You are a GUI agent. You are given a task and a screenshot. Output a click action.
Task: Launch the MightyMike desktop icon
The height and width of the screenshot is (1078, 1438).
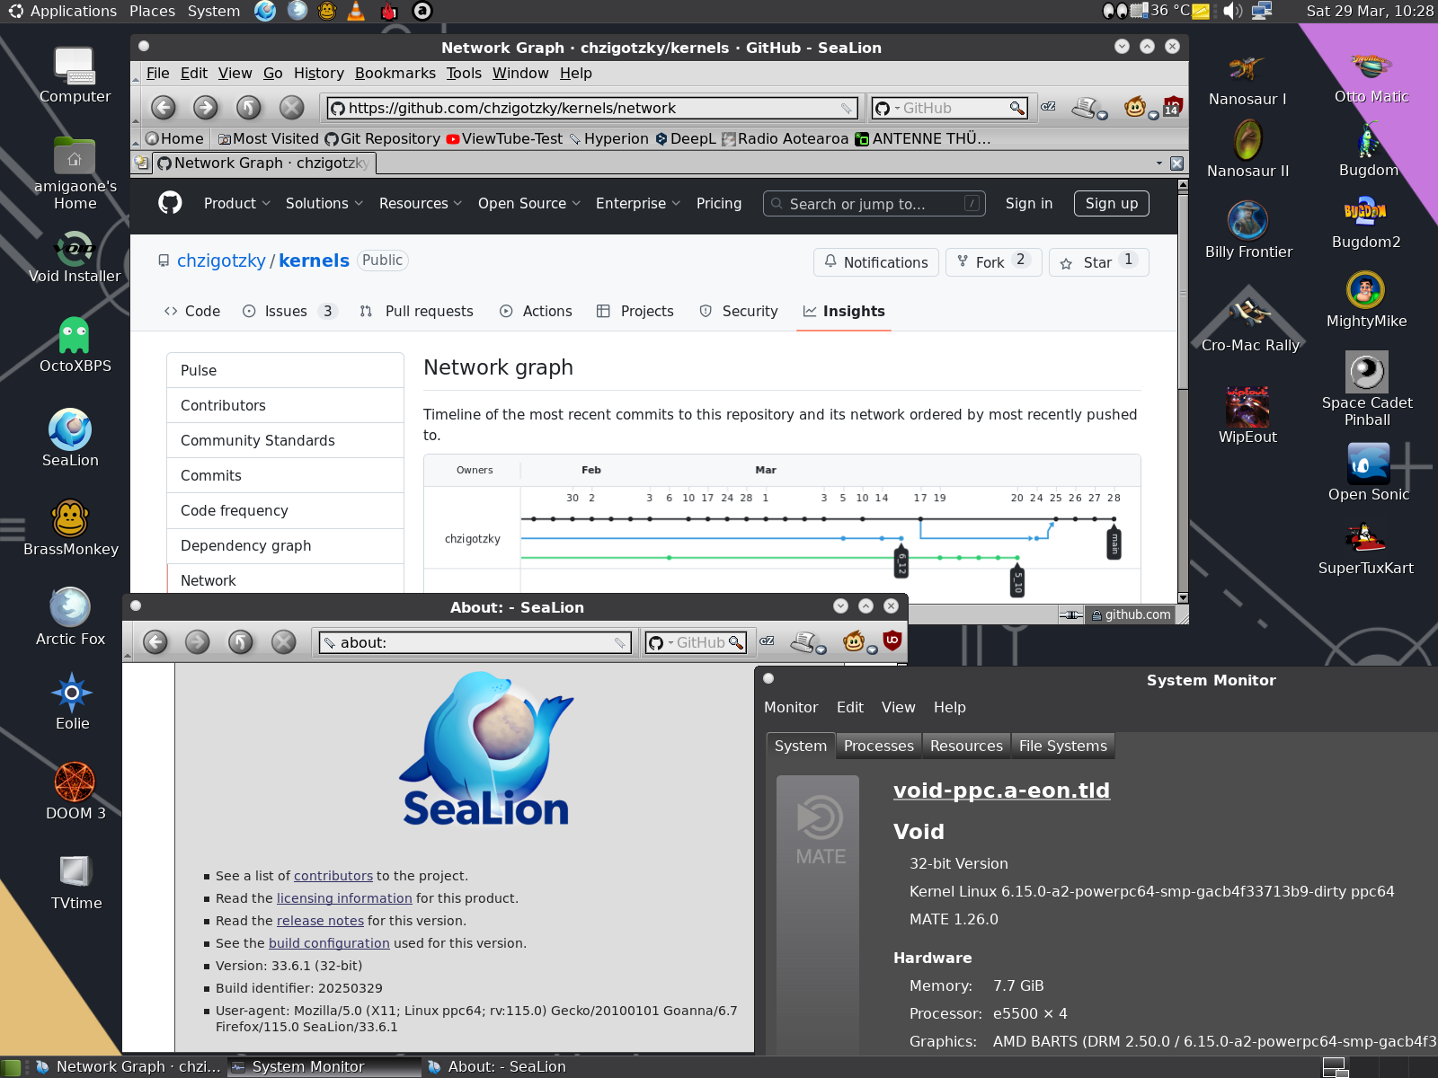[x=1366, y=300]
